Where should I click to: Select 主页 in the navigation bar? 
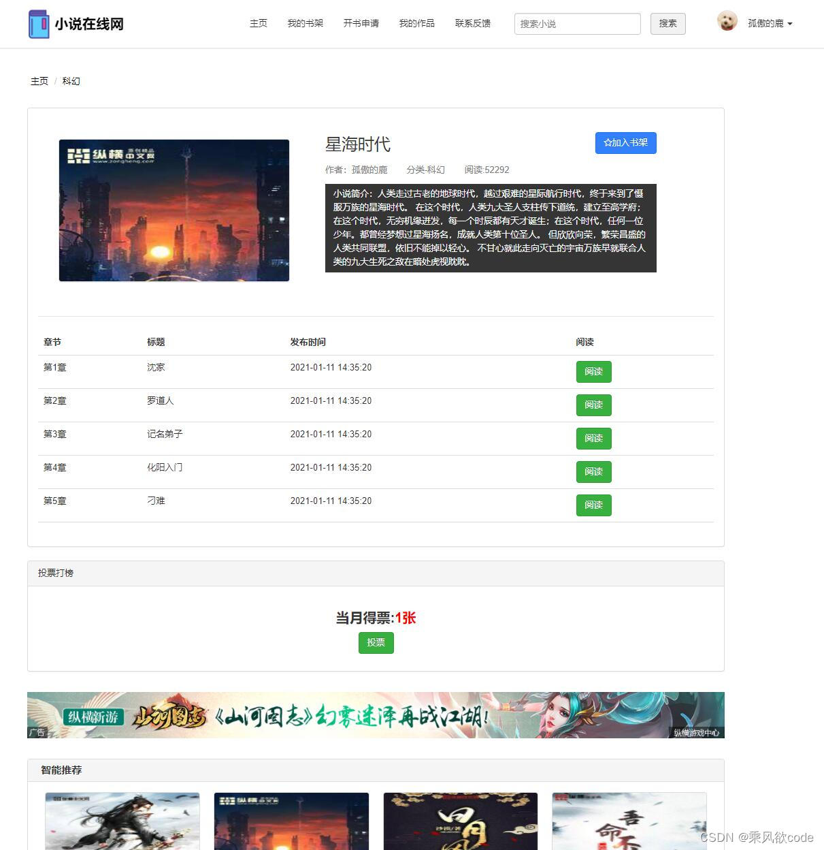coord(259,22)
